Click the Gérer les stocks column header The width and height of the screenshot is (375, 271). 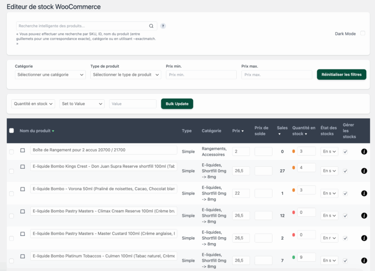(x=349, y=131)
